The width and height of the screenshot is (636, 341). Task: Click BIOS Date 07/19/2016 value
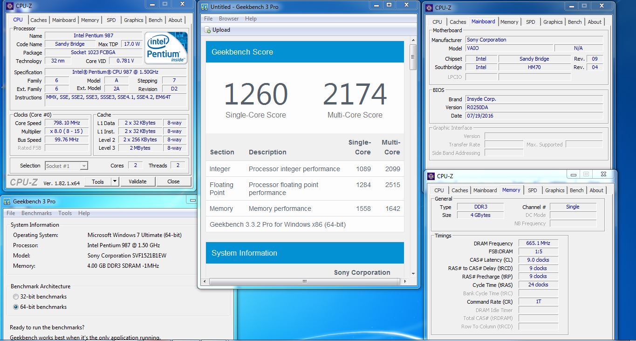coord(534,116)
